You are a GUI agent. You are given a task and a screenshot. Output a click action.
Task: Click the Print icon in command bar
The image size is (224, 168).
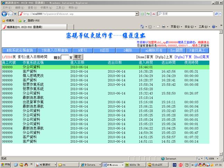(164, 27)
